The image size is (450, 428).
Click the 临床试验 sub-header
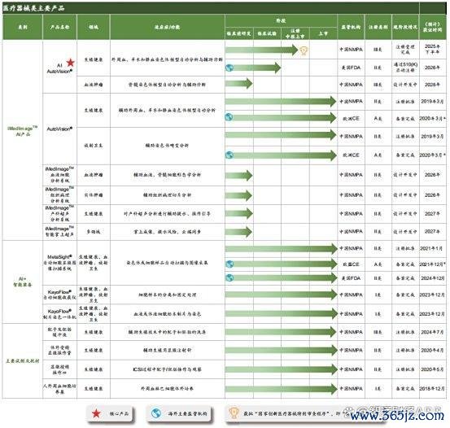[x=267, y=33]
